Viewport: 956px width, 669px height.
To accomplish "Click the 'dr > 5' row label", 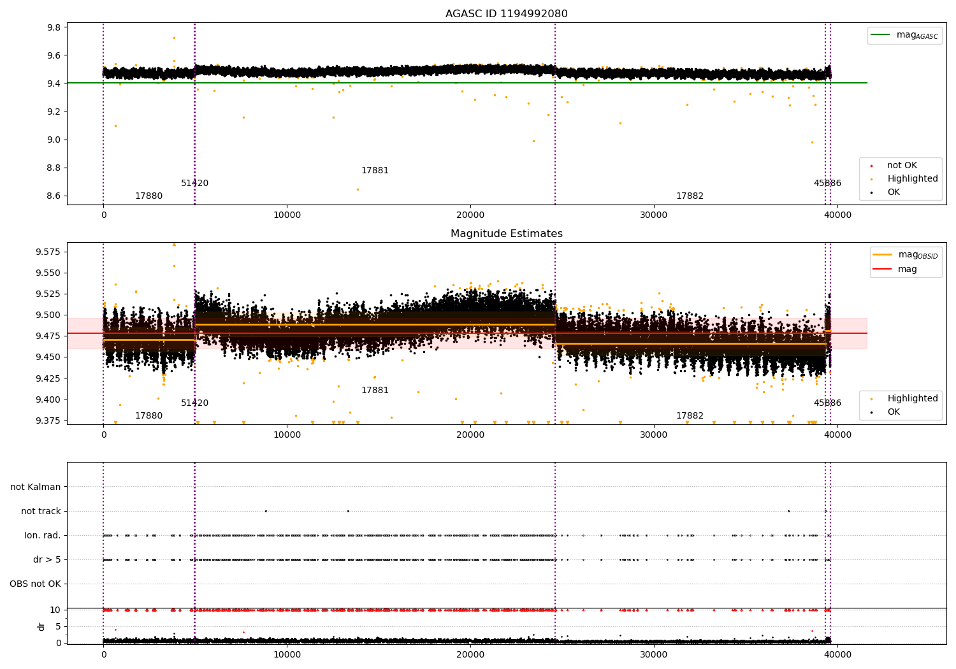I will [47, 559].
